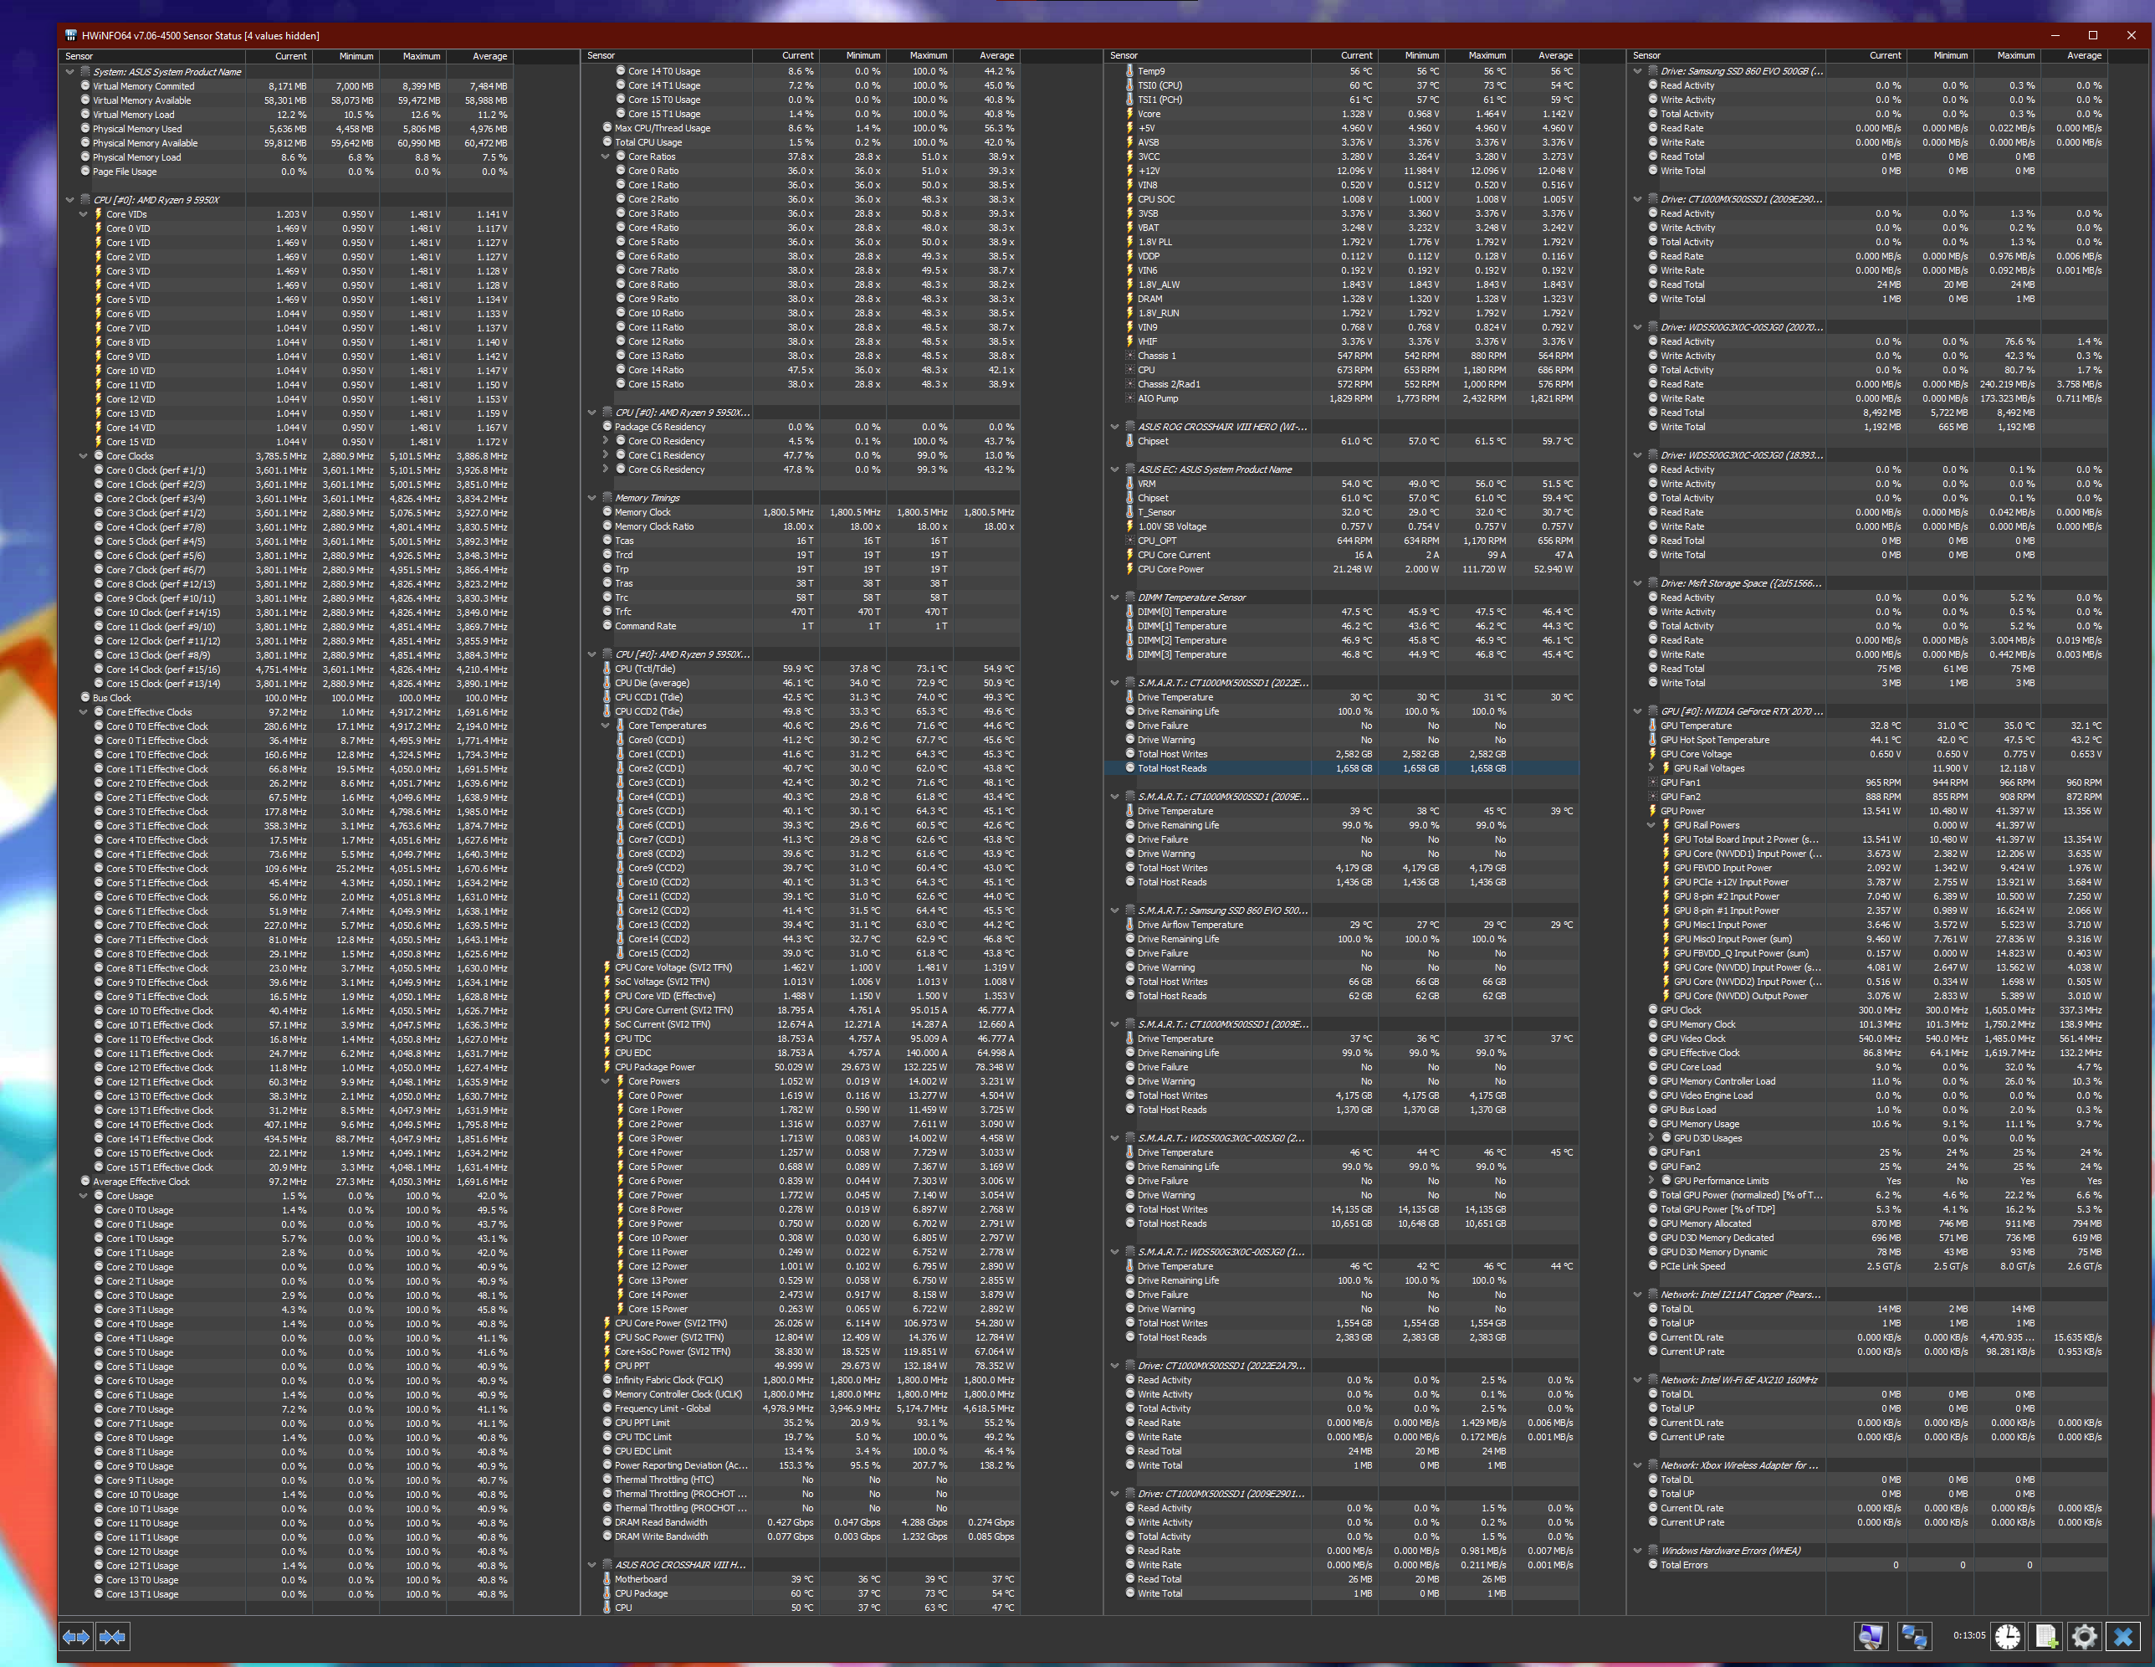
Task: Click the expand columns arrows button
Action: 76,1636
